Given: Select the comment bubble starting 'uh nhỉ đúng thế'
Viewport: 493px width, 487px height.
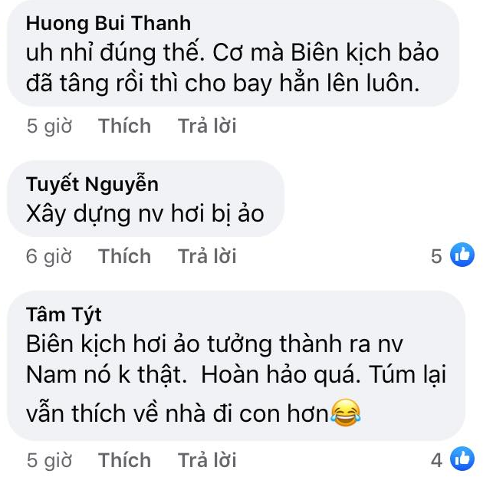Looking at the screenshot, I should click(233, 53).
